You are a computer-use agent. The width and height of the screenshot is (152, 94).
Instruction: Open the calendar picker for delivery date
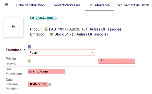click(49, 84)
